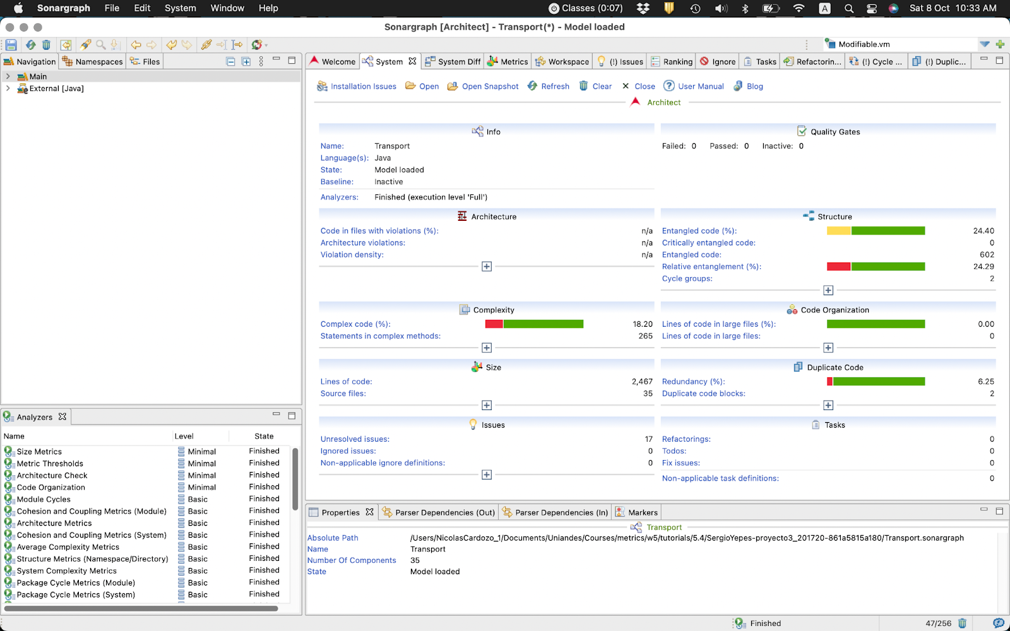Click the yellow forward arrow toolbar icon
This screenshot has height=631, width=1010.
click(x=151, y=45)
